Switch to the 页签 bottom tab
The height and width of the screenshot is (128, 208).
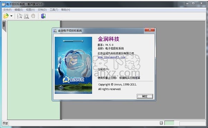click(5, 123)
